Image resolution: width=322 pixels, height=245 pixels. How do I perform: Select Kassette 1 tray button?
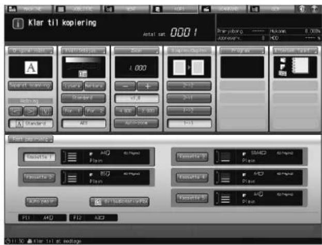pyautogui.click(x=40, y=157)
